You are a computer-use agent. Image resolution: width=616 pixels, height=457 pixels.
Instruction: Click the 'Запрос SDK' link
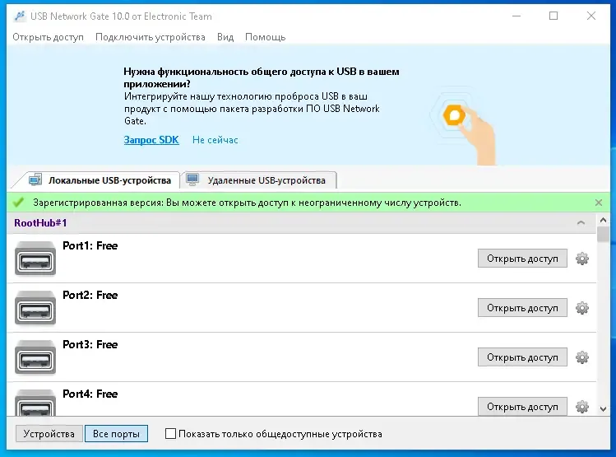click(x=151, y=140)
